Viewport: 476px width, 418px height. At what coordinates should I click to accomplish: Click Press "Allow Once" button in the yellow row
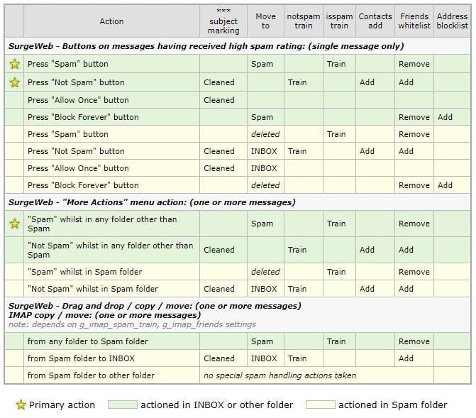pos(78,168)
